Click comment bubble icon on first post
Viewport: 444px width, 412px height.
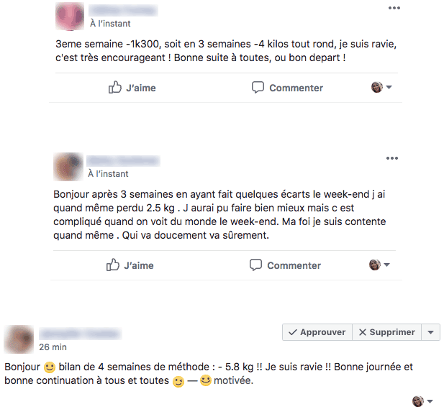coord(258,88)
